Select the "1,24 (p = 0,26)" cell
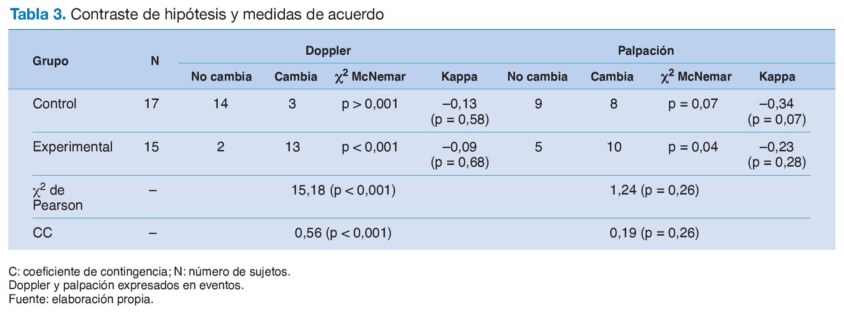844x315 pixels. [x=654, y=190]
